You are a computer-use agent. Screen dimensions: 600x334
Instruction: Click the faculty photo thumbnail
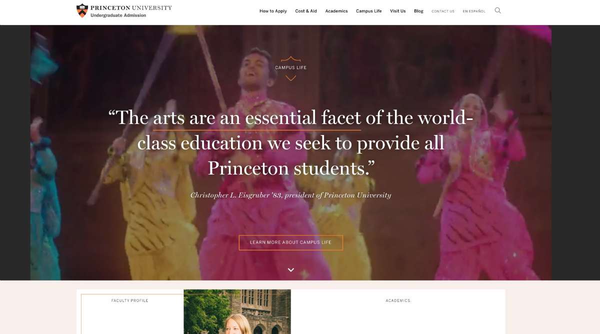(x=237, y=311)
